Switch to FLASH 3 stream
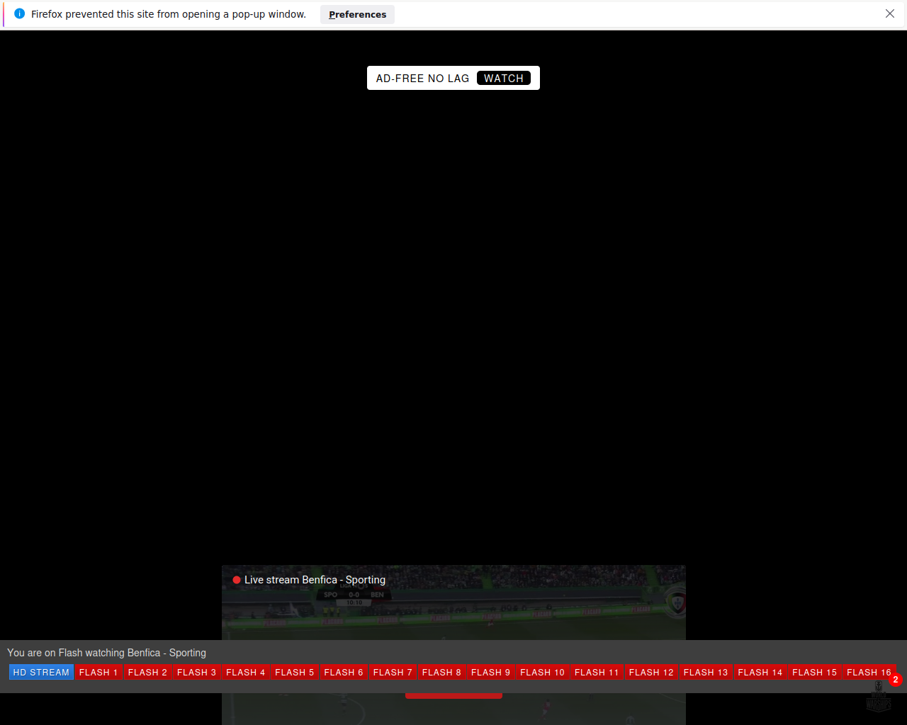 click(196, 672)
